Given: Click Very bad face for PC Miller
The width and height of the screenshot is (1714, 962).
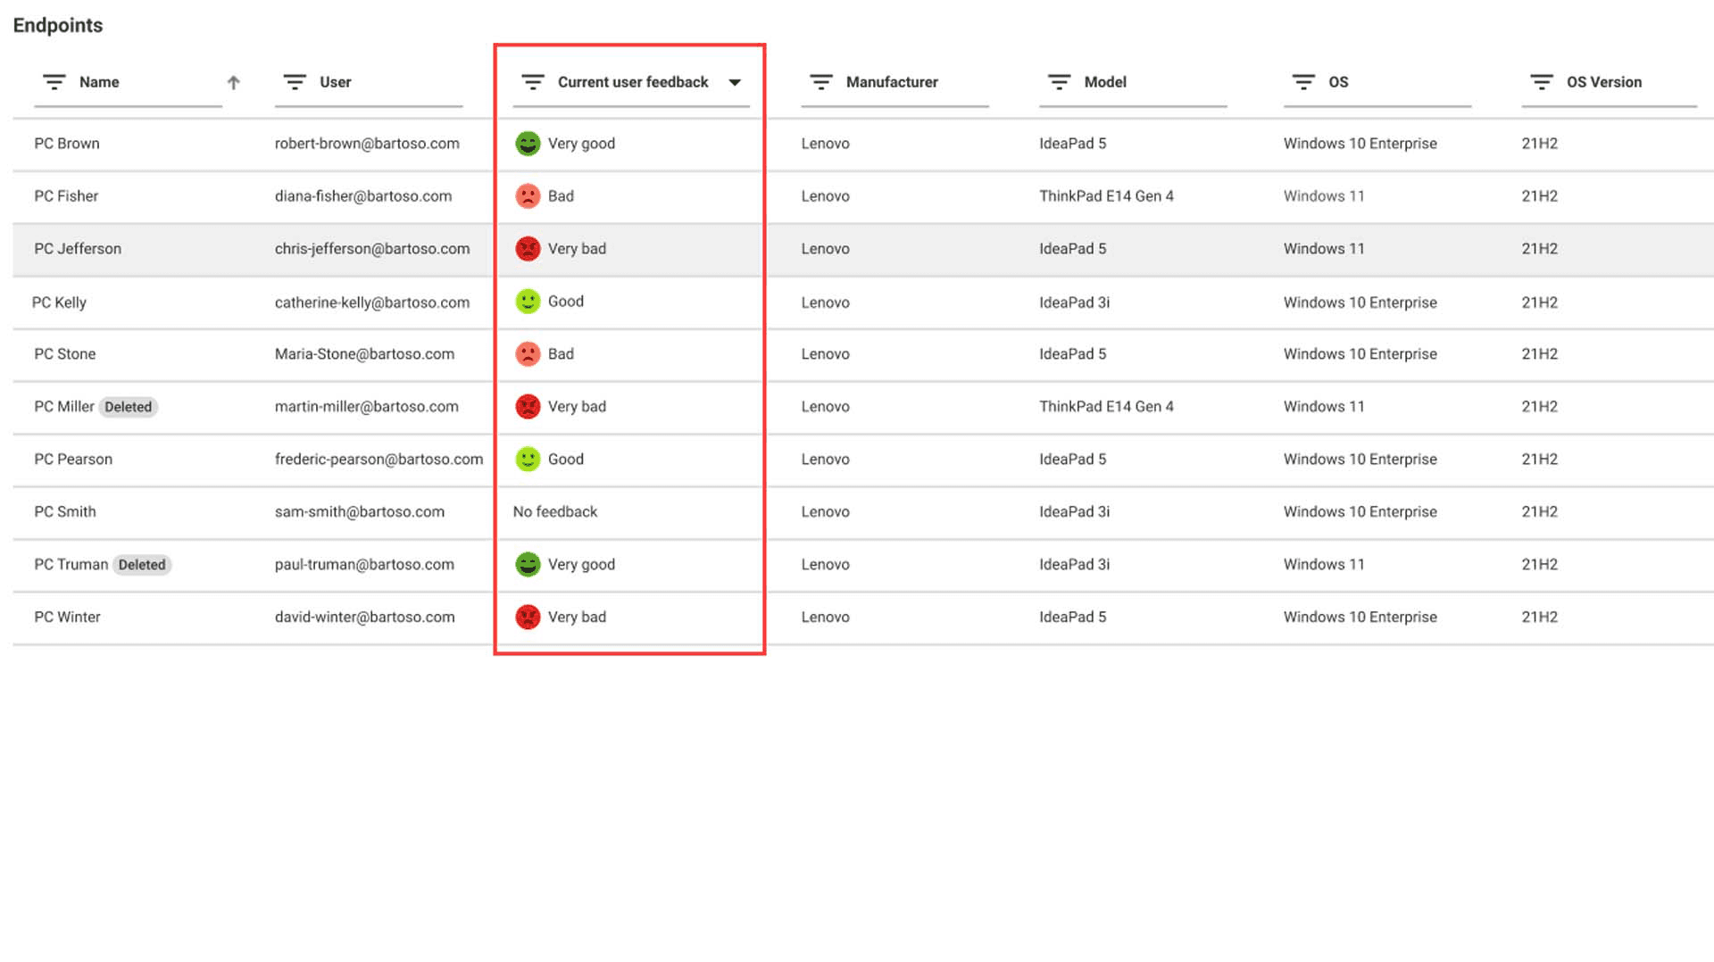Looking at the screenshot, I should [x=528, y=407].
